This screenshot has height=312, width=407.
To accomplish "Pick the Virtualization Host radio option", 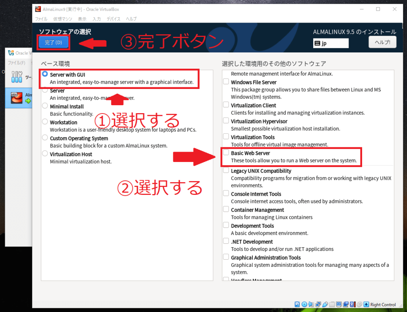I will (x=45, y=153).
